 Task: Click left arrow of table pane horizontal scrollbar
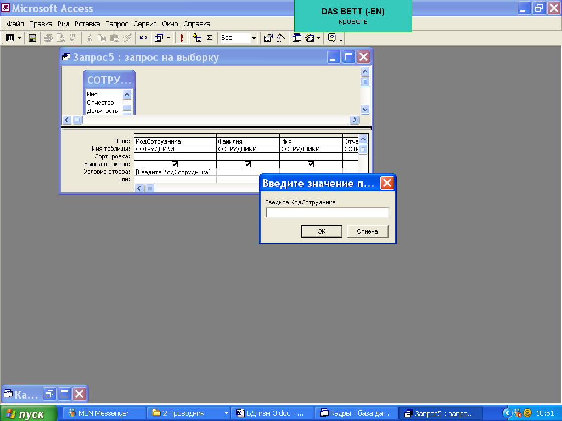pyautogui.click(x=67, y=120)
